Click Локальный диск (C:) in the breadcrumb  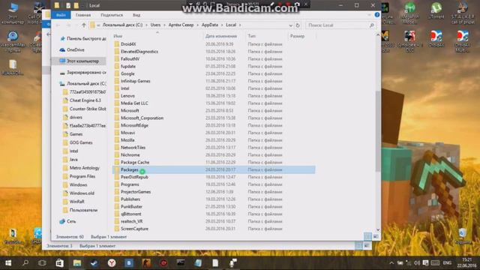[122, 25]
